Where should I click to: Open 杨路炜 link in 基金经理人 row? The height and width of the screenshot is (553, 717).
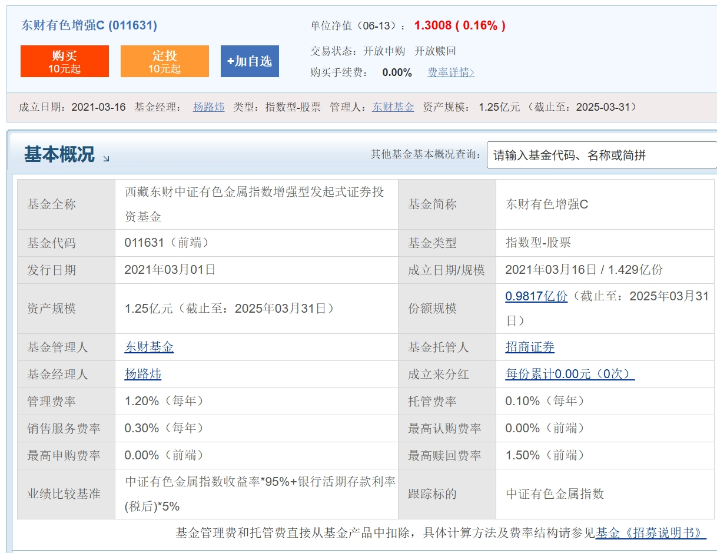point(143,374)
